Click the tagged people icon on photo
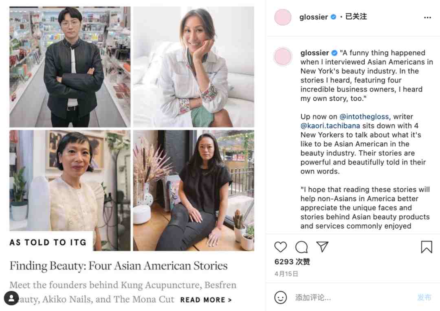Image resolution: width=440 pixels, height=311 pixels. [x=11, y=298]
